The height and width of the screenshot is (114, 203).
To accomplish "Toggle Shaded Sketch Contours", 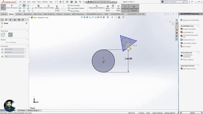I will (134, 8).
